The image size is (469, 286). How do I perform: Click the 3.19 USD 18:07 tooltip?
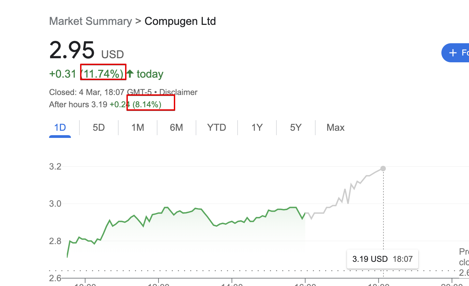tap(382, 259)
